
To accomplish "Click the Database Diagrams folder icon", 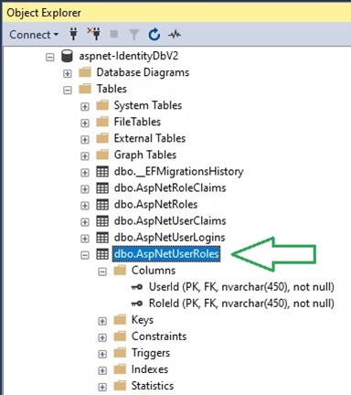I will coord(85,72).
